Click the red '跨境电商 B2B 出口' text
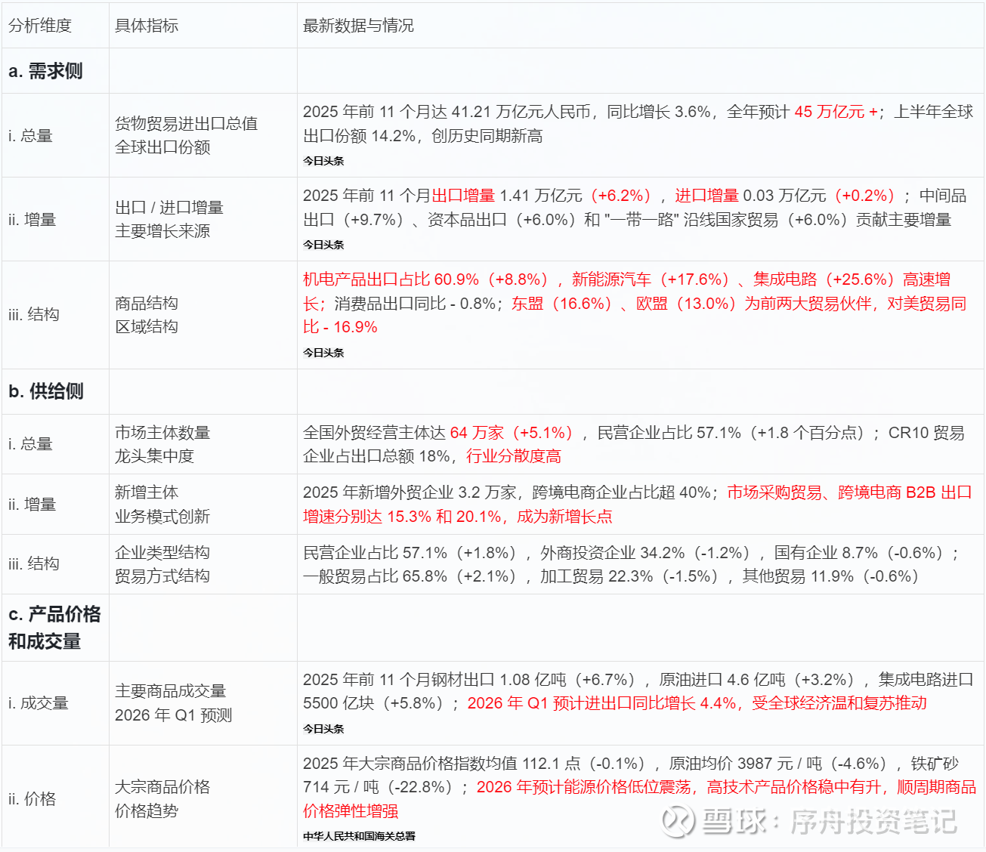The width and height of the screenshot is (986, 852). click(x=905, y=492)
